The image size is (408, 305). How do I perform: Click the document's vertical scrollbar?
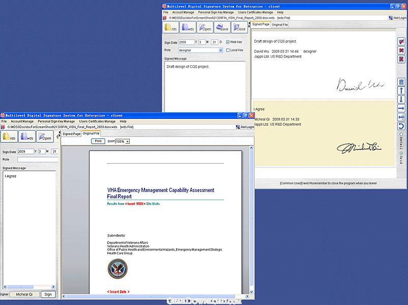[x=251, y=219]
